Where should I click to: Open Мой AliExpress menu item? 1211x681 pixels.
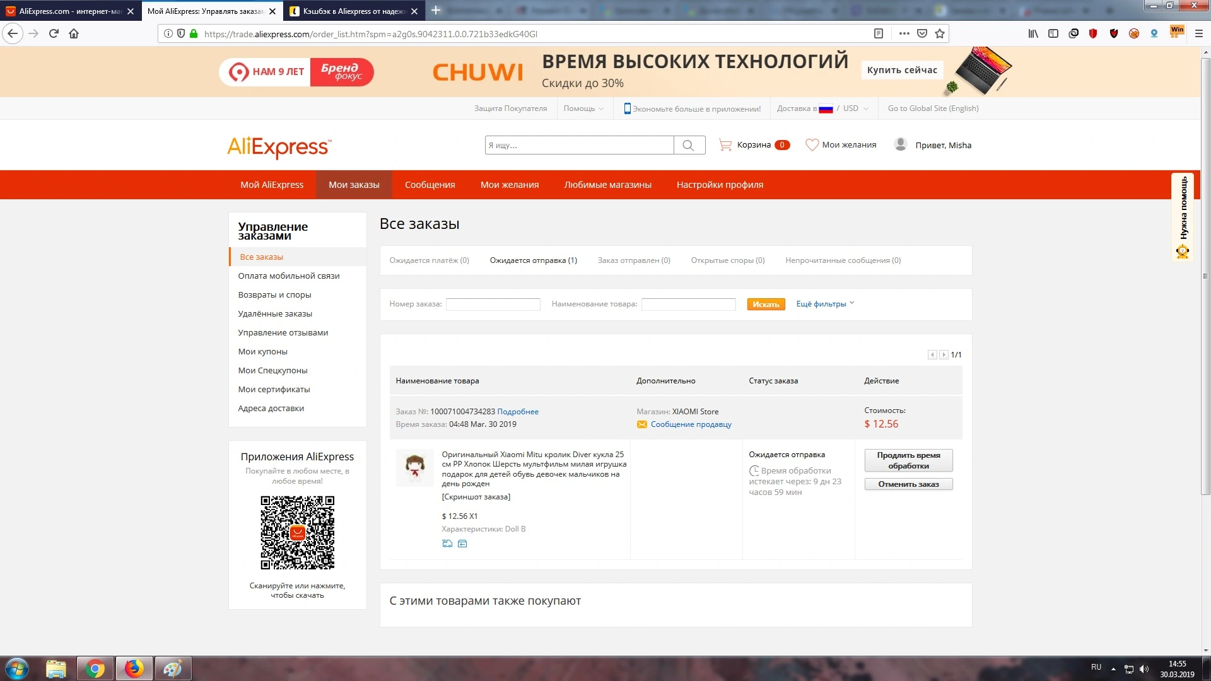point(272,185)
